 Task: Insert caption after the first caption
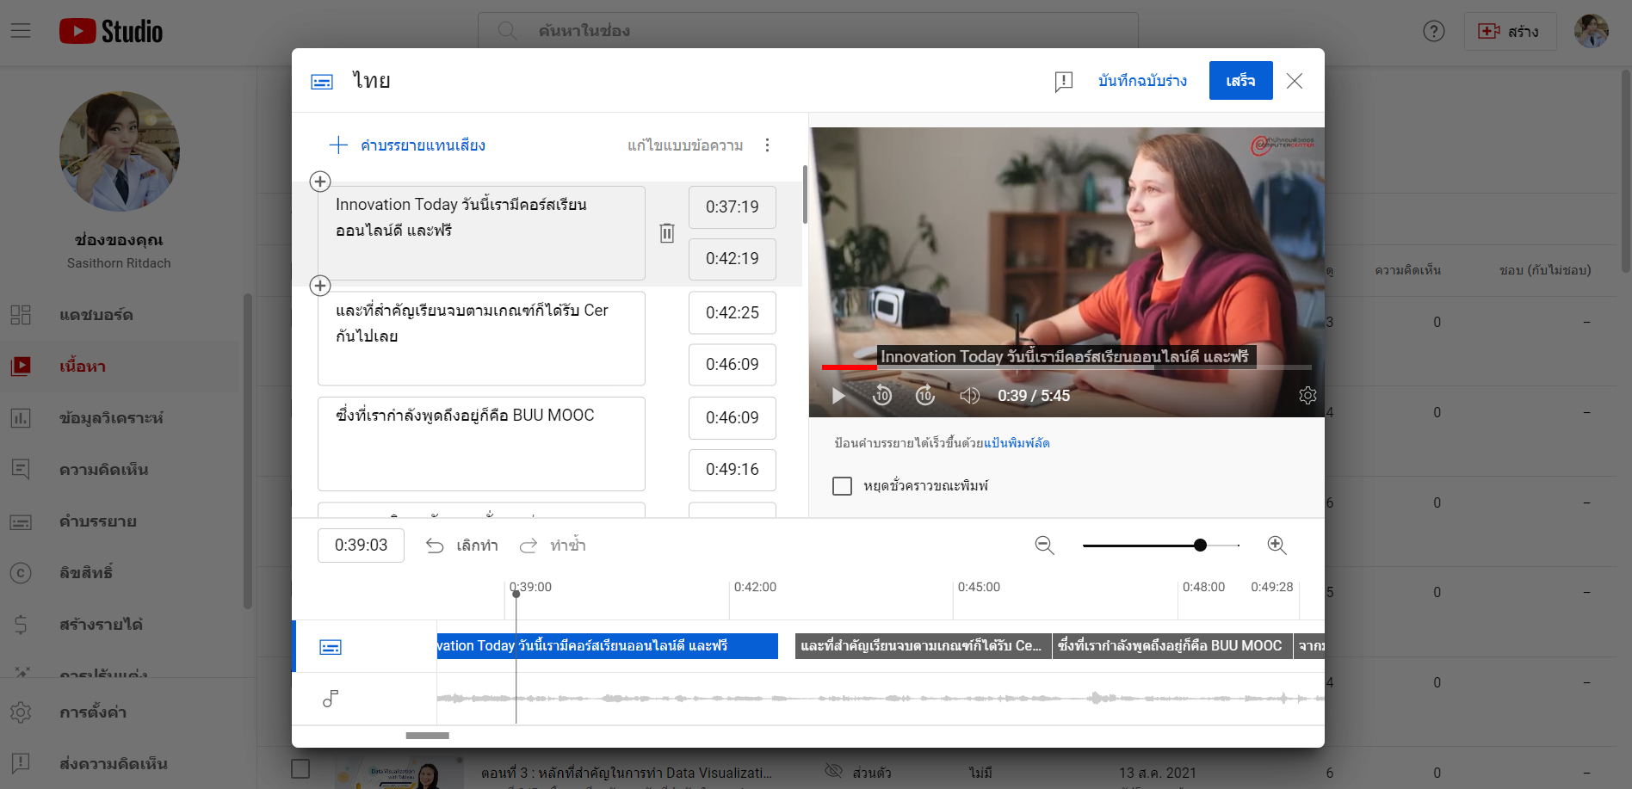[320, 286]
